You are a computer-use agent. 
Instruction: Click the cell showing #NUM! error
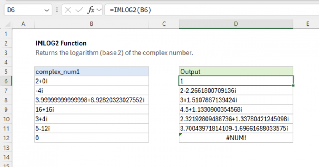pos(236,138)
